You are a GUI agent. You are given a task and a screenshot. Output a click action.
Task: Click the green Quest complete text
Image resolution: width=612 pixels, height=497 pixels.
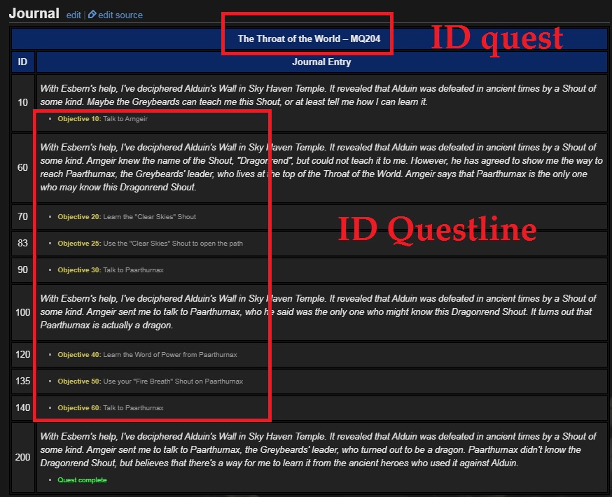(x=82, y=479)
